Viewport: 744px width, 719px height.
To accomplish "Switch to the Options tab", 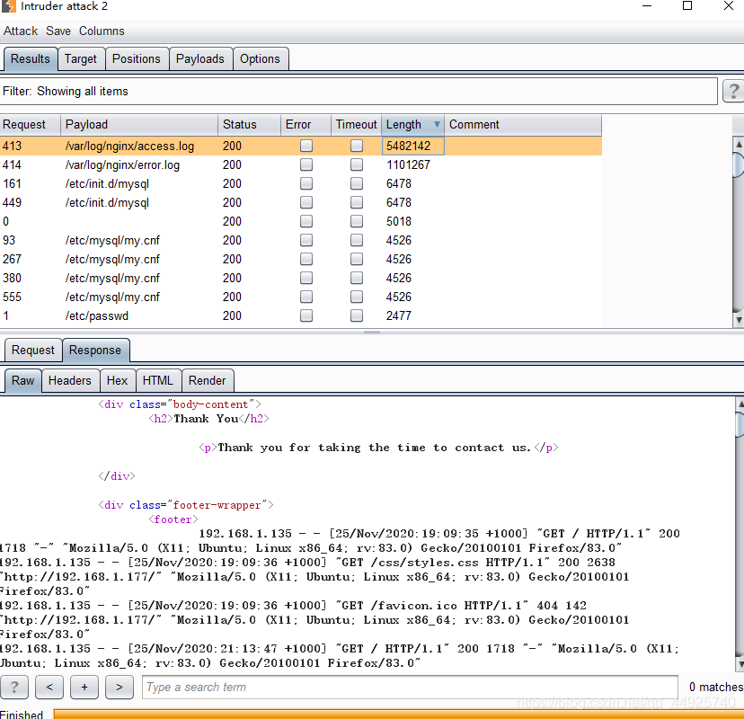I will (x=260, y=58).
